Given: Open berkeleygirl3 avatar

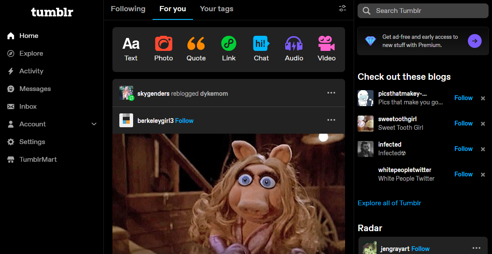Looking at the screenshot, I should 126,120.
